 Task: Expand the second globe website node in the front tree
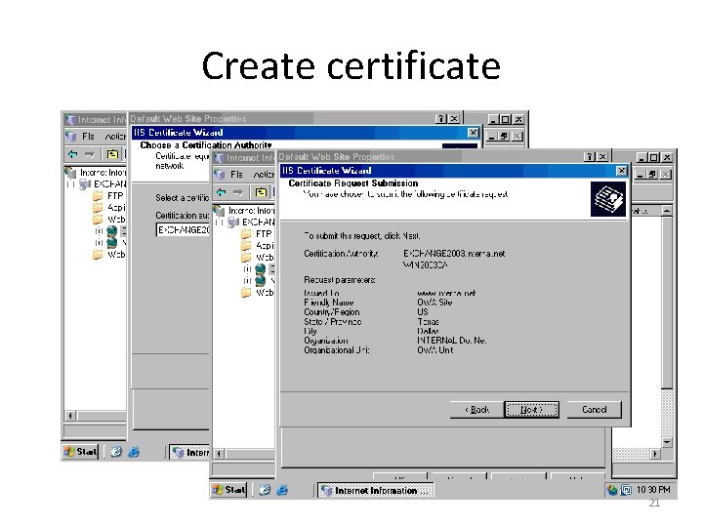(x=247, y=281)
